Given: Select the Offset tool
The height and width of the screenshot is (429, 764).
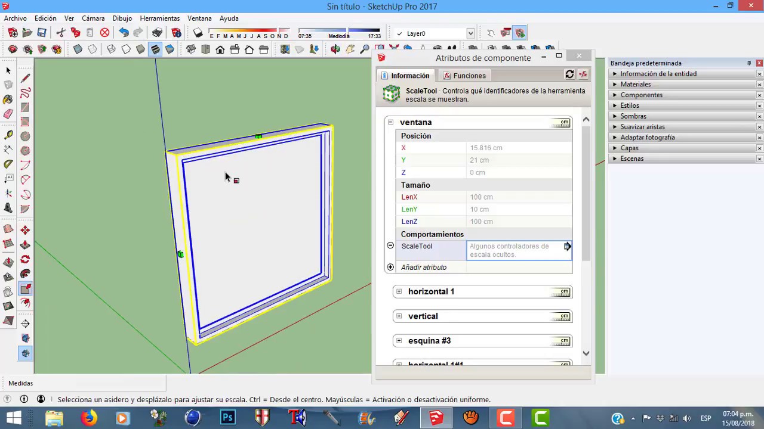Looking at the screenshot, I should pos(25,303).
